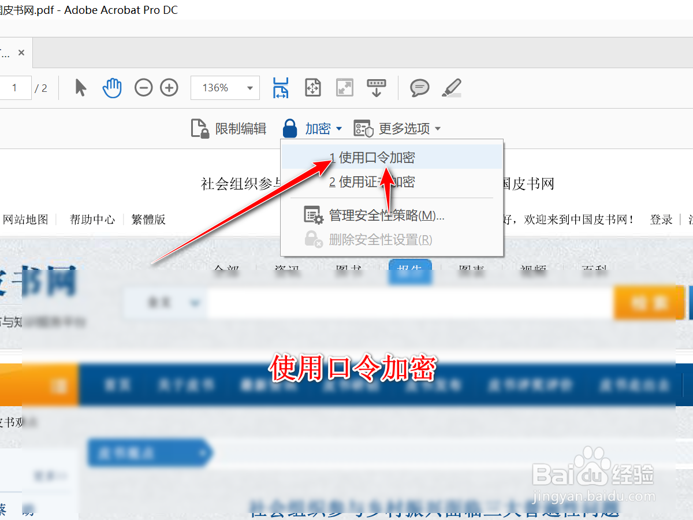Zoom in with the plus magnifier icon
This screenshot has height=520, width=693.
[x=169, y=87]
